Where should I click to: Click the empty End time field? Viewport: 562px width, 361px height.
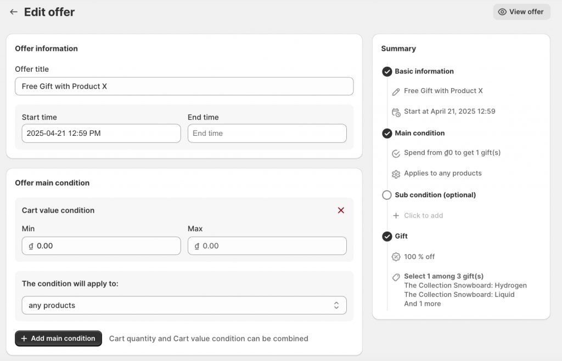[x=267, y=134]
